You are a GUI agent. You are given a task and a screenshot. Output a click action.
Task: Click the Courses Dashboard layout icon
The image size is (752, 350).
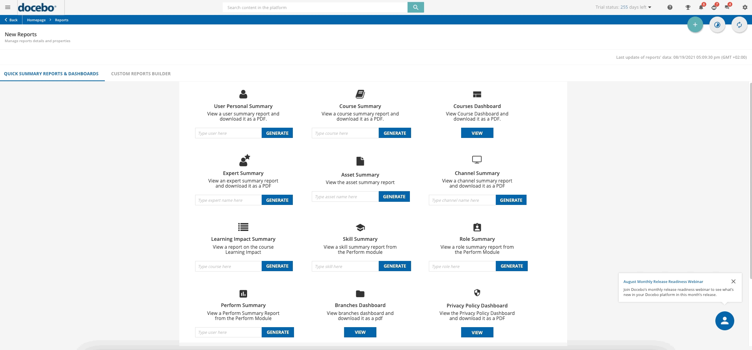click(x=477, y=94)
